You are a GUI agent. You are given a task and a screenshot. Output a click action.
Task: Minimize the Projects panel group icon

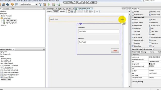click(x=44, y=9)
